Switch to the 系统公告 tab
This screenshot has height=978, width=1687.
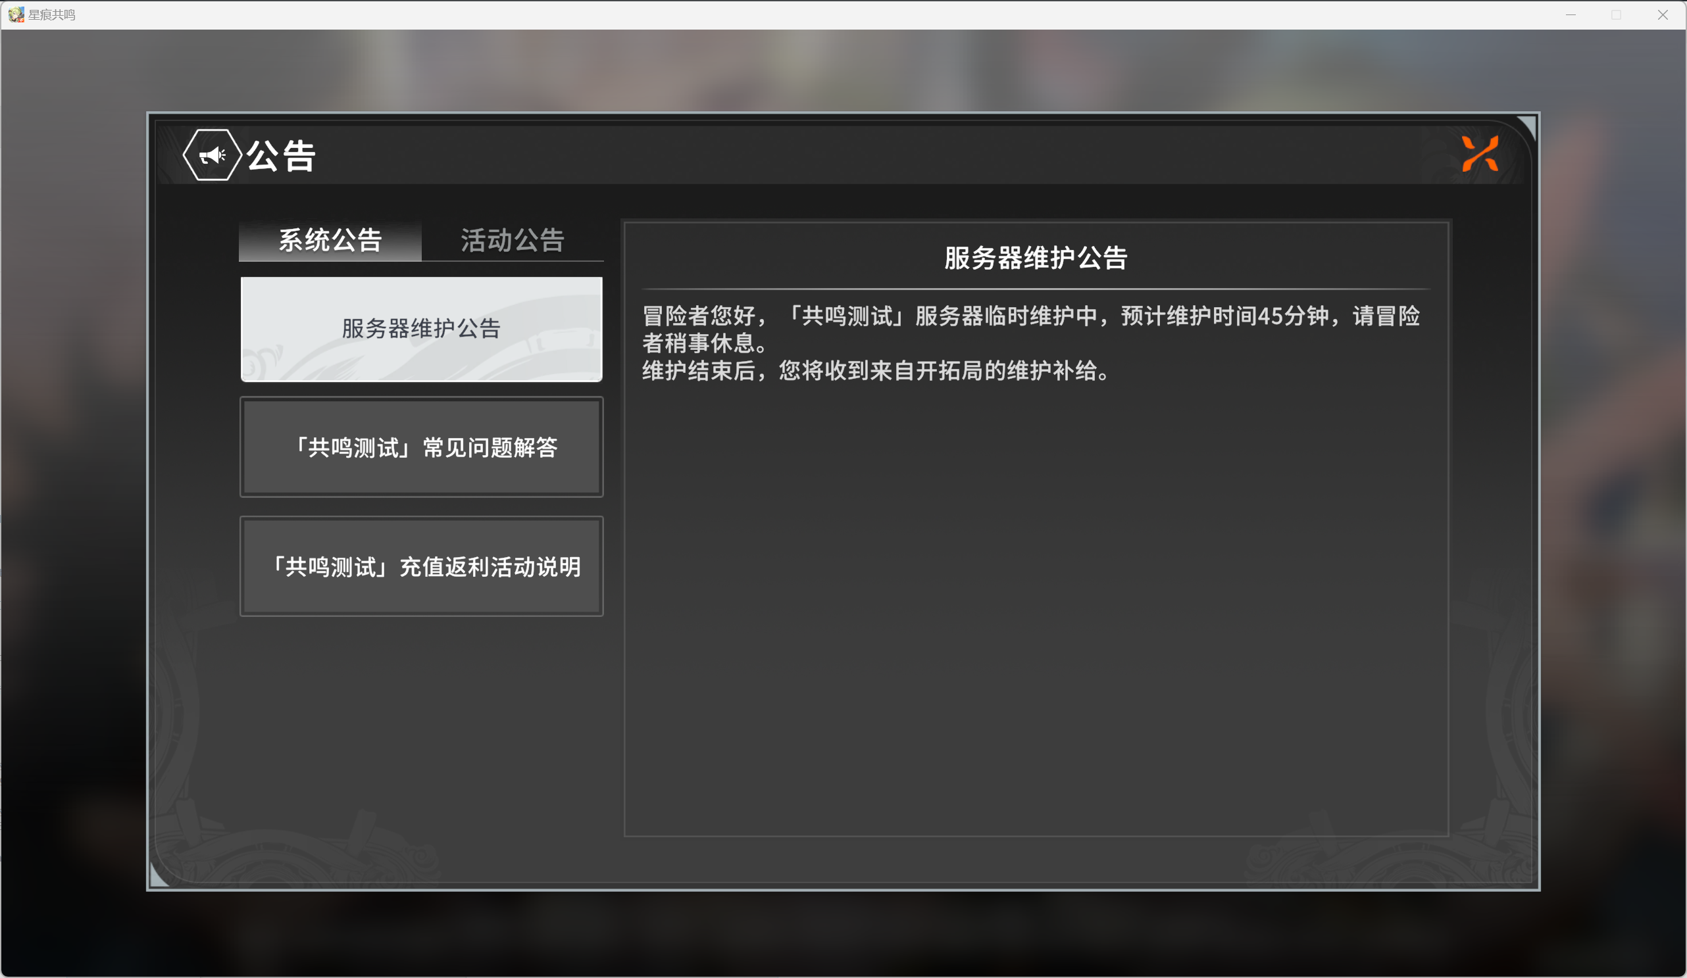[x=330, y=240]
